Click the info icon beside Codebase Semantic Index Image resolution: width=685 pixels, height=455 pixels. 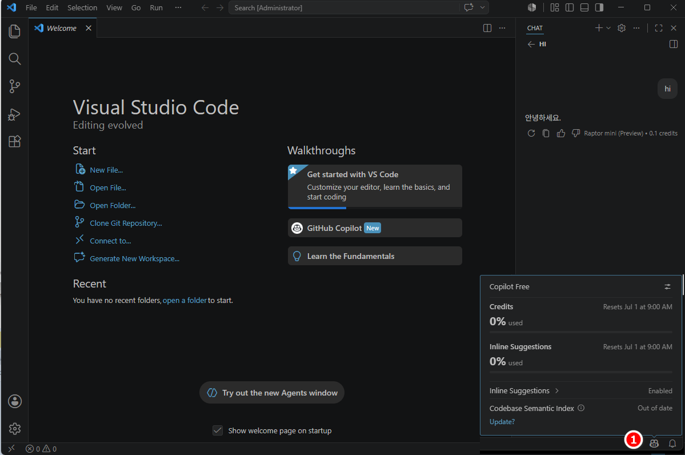[581, 408]
